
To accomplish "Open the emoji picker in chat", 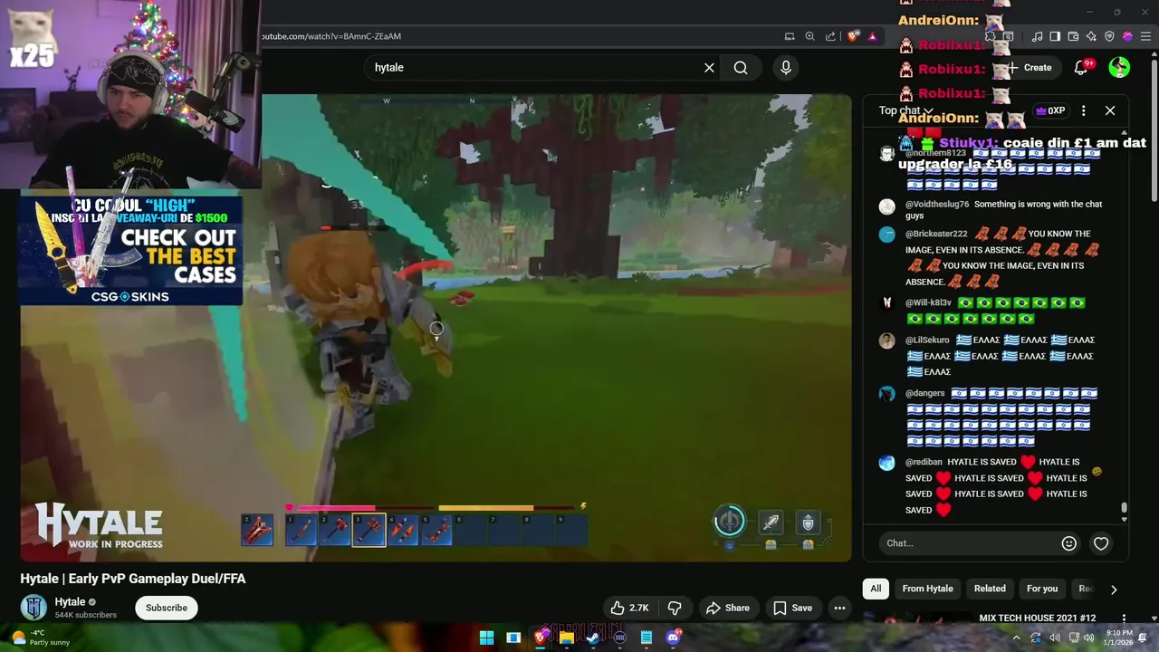I will coord(1069,543).
